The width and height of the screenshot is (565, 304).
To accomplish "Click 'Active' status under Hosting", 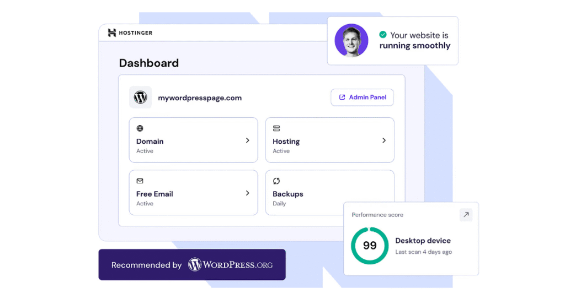I will (x=281, y=151).
